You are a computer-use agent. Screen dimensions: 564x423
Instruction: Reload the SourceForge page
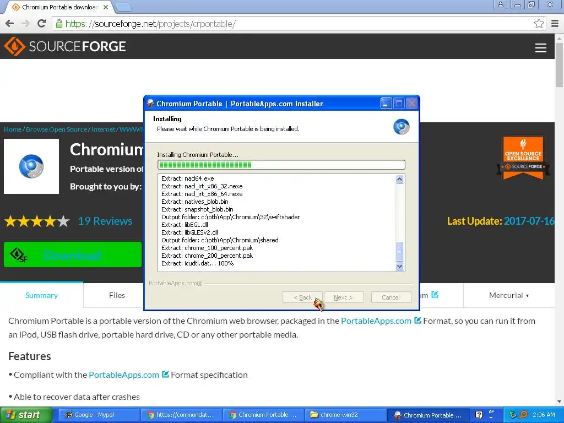coord(42,24)
